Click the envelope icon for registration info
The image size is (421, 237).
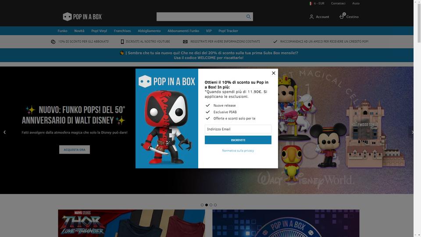coord(185,42)
